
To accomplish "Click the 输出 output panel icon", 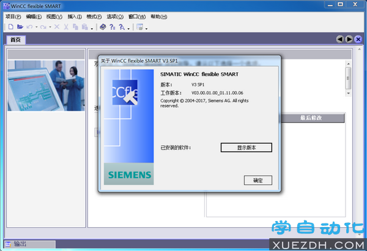I will [x=8, y=244].
